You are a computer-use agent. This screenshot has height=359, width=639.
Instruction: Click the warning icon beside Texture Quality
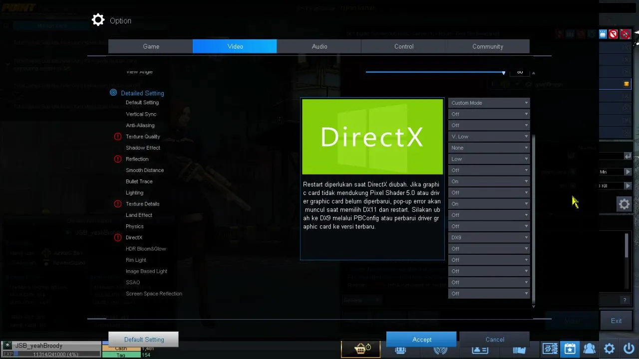pyautogui.click(x=118, y=137)
